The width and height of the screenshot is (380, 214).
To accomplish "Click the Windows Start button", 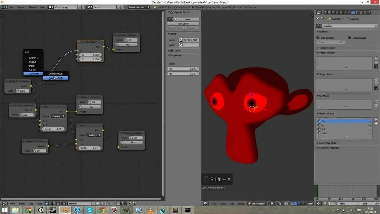I will coord(4,210).
